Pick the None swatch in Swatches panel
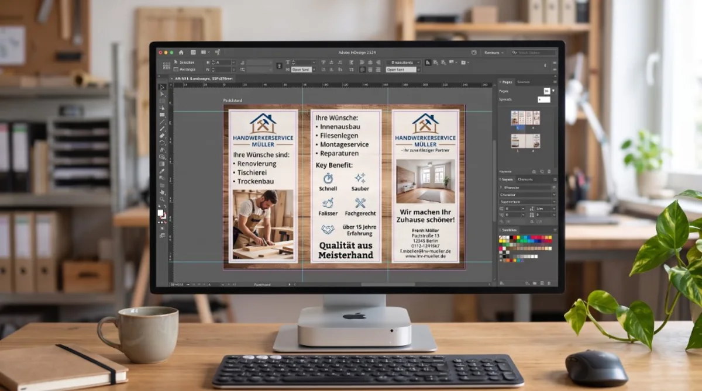 (501, 237)
